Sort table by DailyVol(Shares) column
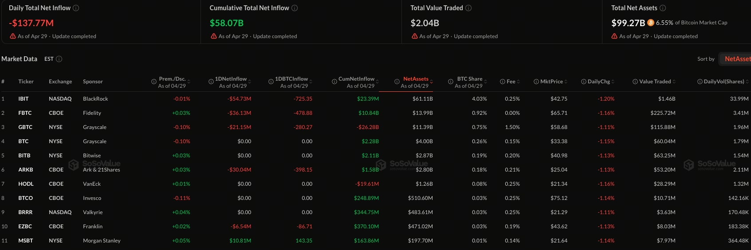Screen dimensions: 751x250 (x=747, y=82)
